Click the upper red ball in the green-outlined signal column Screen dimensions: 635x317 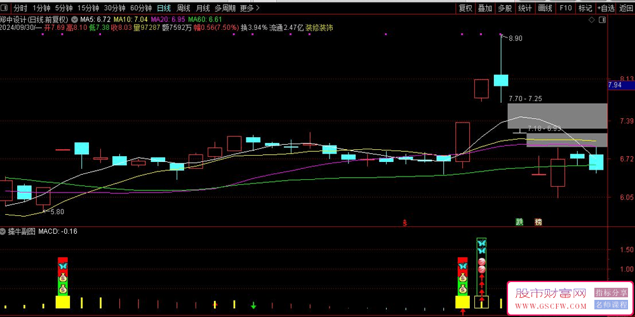tap(481, 261)
